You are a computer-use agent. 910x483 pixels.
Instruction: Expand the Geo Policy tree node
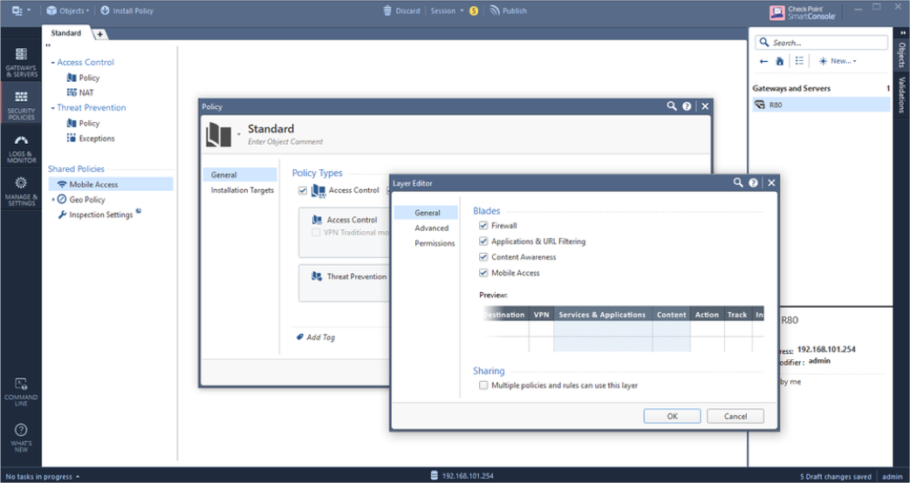53,200
